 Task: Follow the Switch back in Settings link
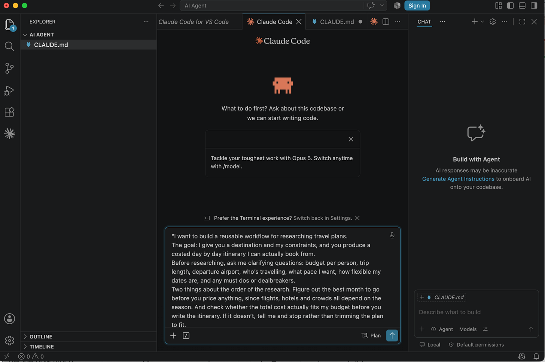(322, 218)
